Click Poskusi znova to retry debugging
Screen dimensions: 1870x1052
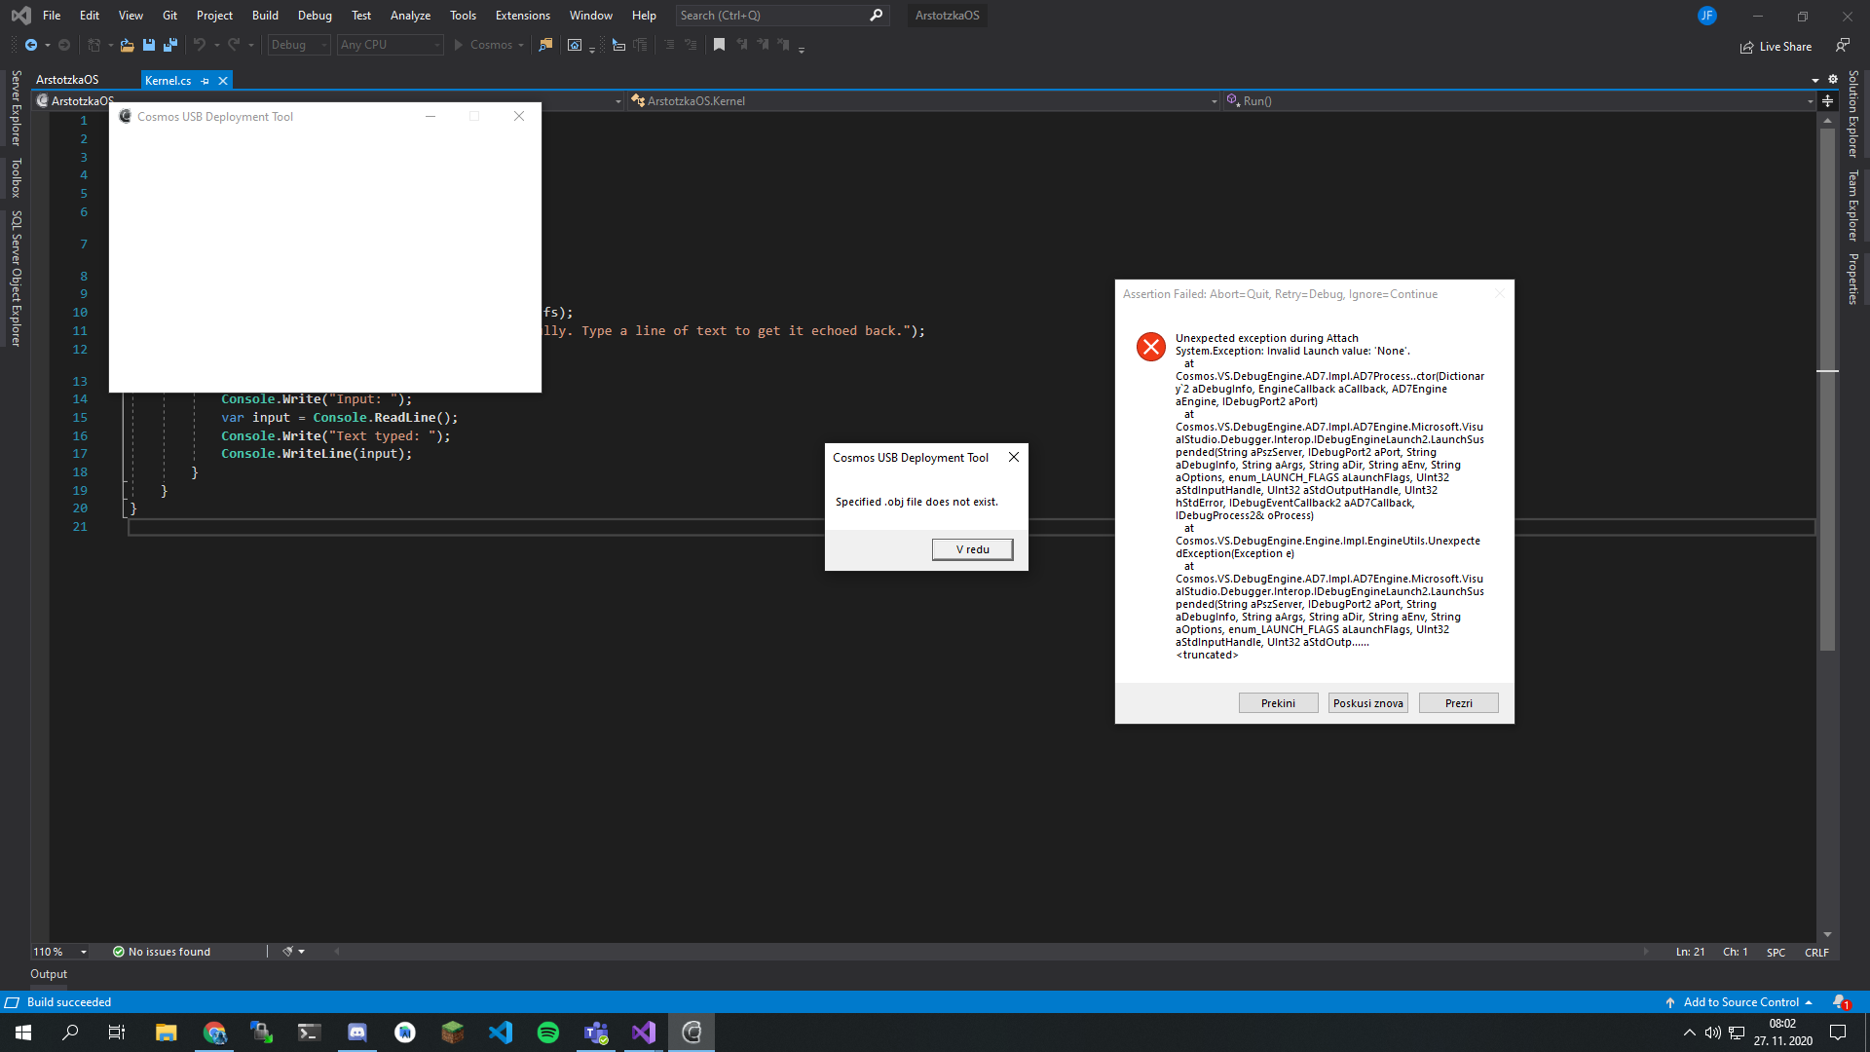pos(1367,702)
